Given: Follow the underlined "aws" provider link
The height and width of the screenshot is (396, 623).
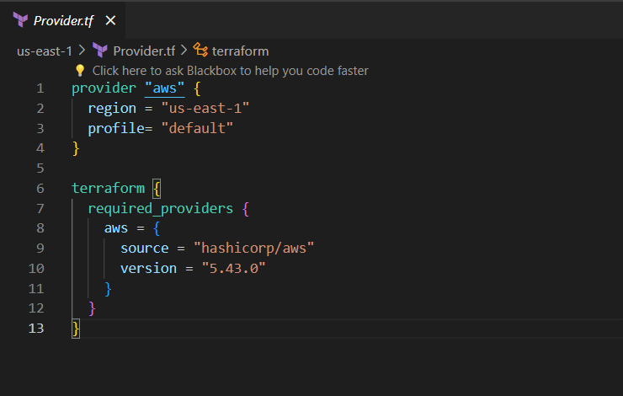Looking at the screenshot, I should 164,88.
